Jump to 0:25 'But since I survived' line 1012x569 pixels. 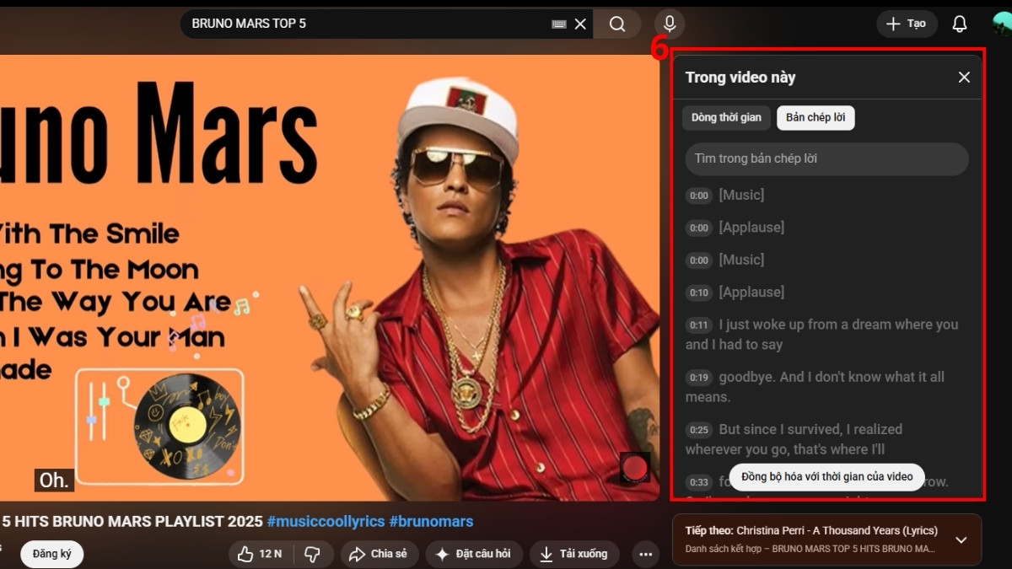click(826, 439)
